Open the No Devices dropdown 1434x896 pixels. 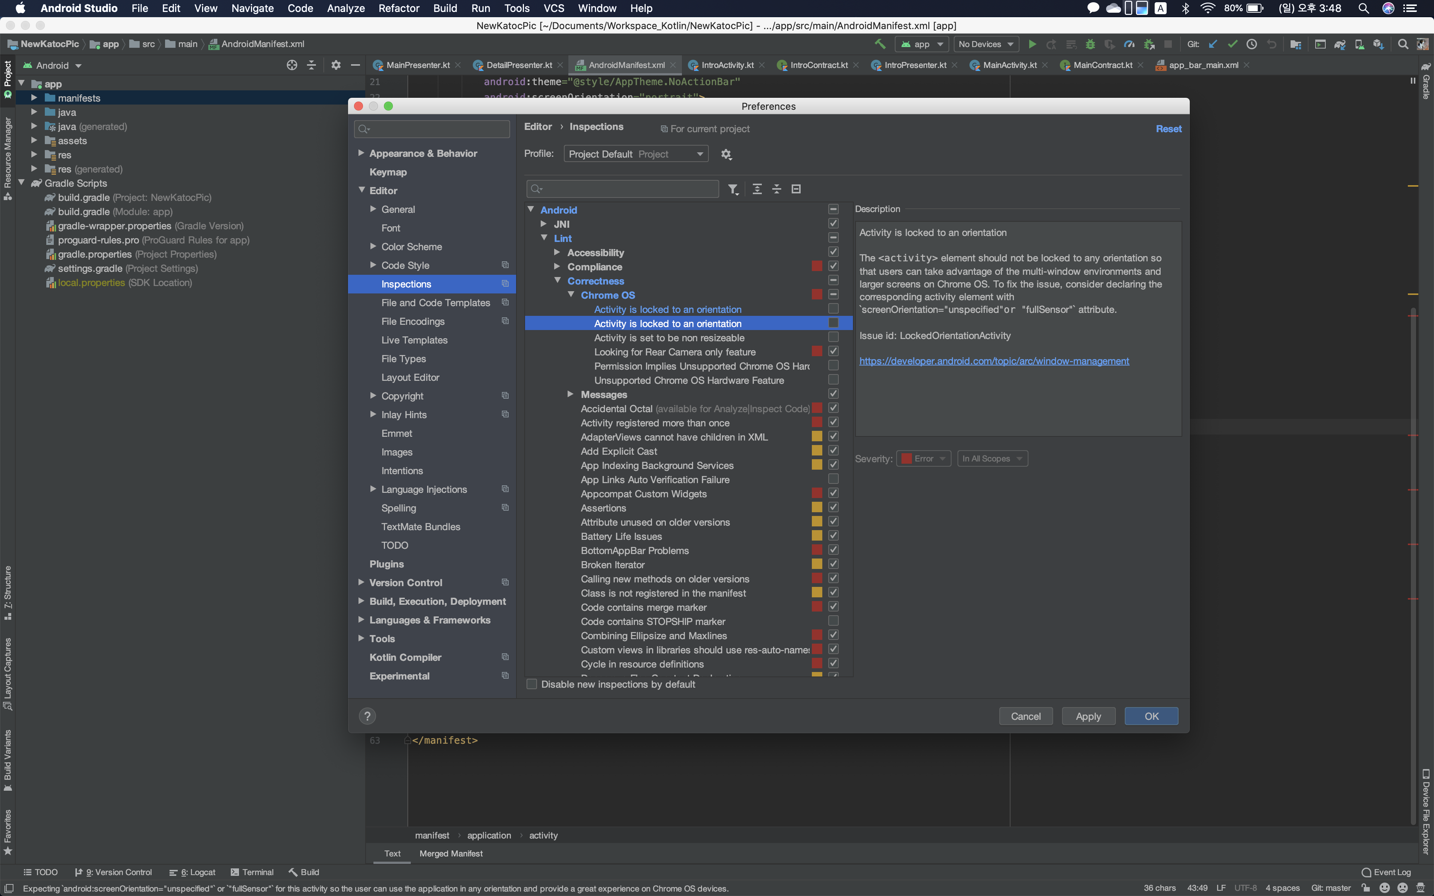tap(986, 44)
